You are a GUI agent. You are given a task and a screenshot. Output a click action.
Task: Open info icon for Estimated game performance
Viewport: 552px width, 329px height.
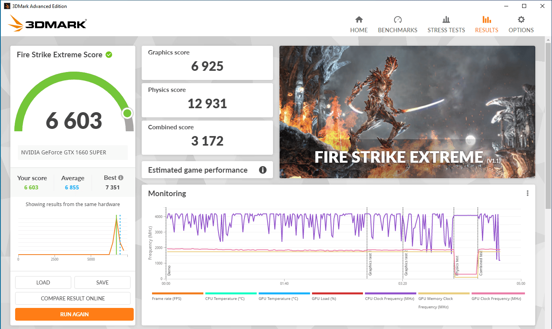(x=263, y=170)
